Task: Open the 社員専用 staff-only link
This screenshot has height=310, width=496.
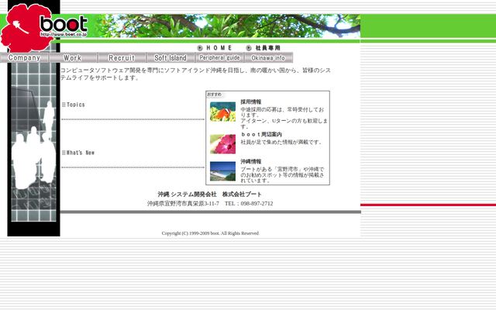Action: 268,48
